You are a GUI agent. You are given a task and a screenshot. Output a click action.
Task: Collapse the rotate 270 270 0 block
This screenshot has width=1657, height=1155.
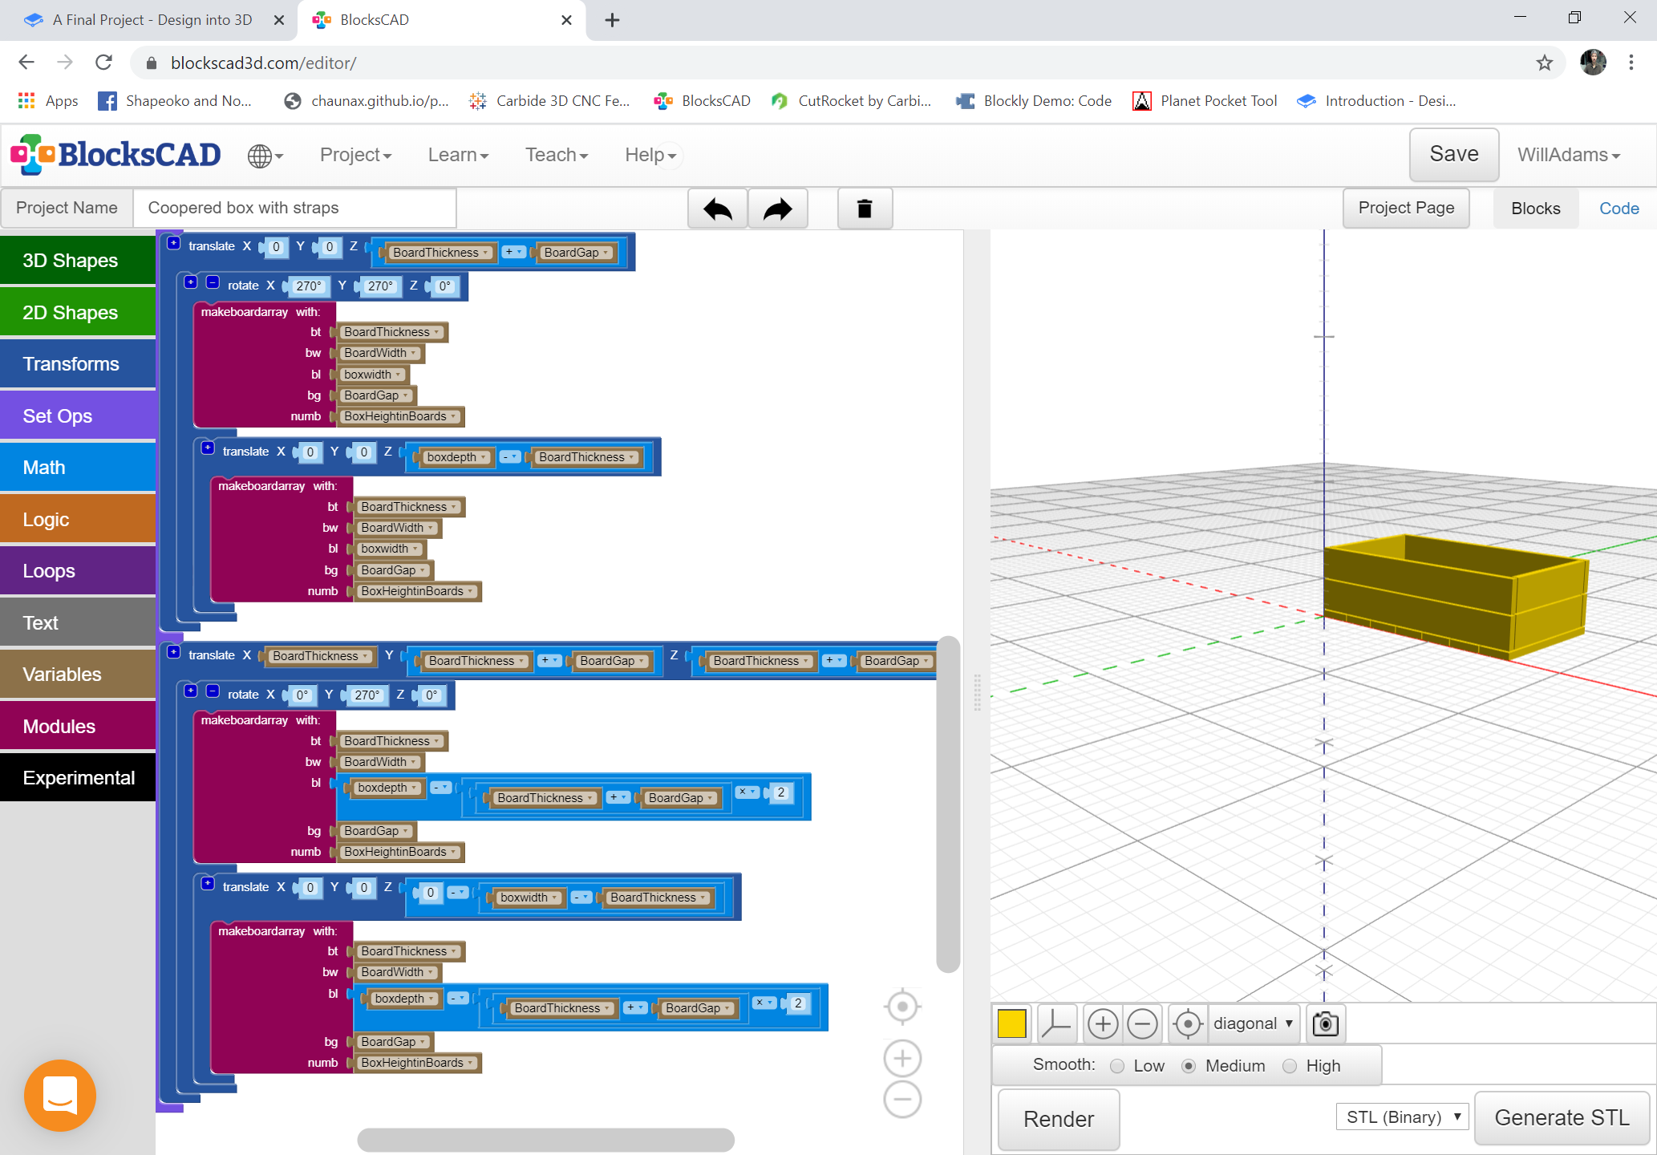coord(213,282)
